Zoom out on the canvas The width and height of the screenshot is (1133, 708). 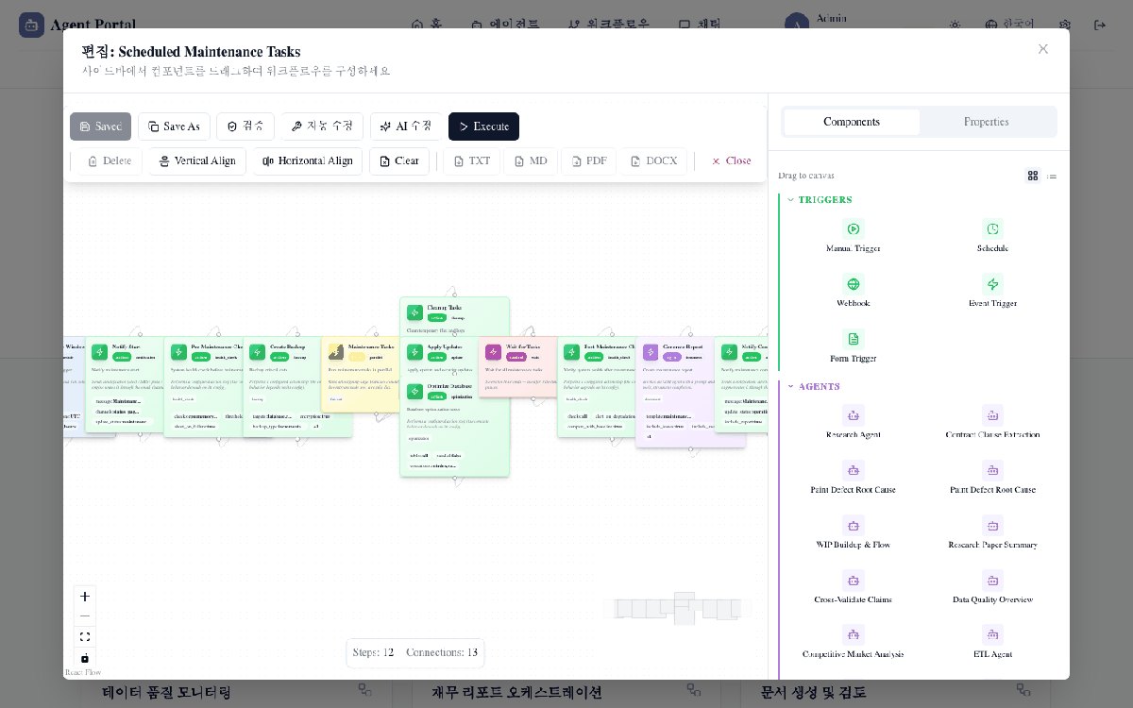tap(85, 617)
